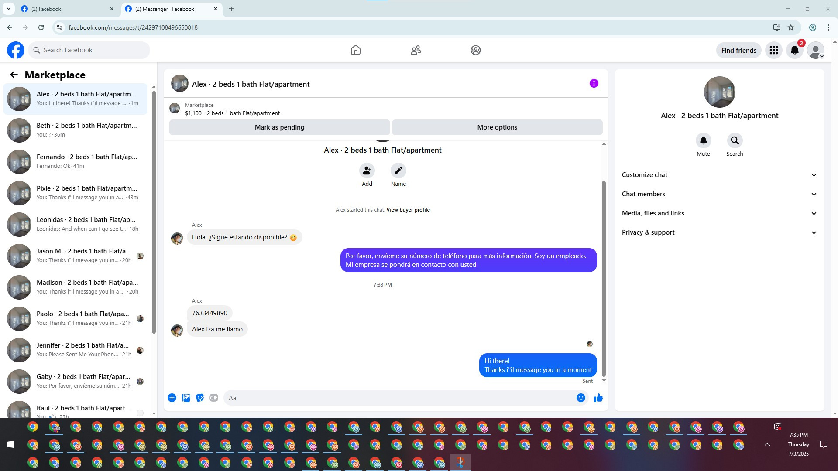Open more actions plus icon
This screenshot has width=838, height=471.
tap(172, 398)
